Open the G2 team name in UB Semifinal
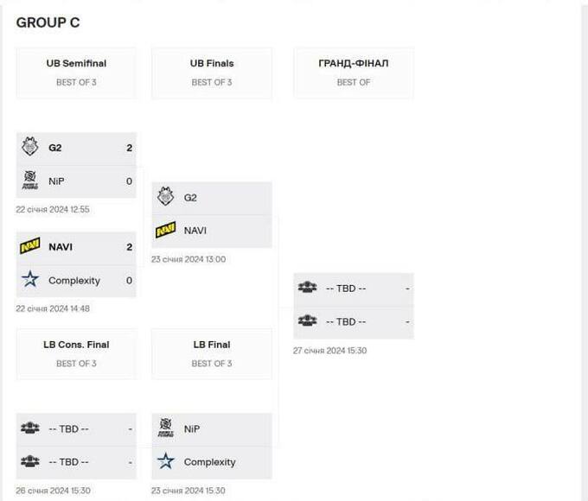 tap(55, 148)
